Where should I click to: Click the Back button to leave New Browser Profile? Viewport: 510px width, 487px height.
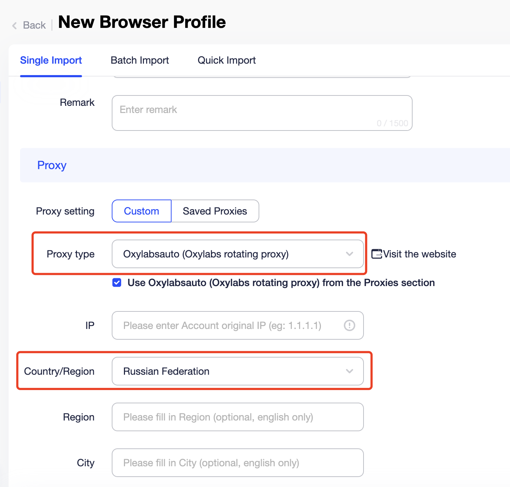point(29,25)
